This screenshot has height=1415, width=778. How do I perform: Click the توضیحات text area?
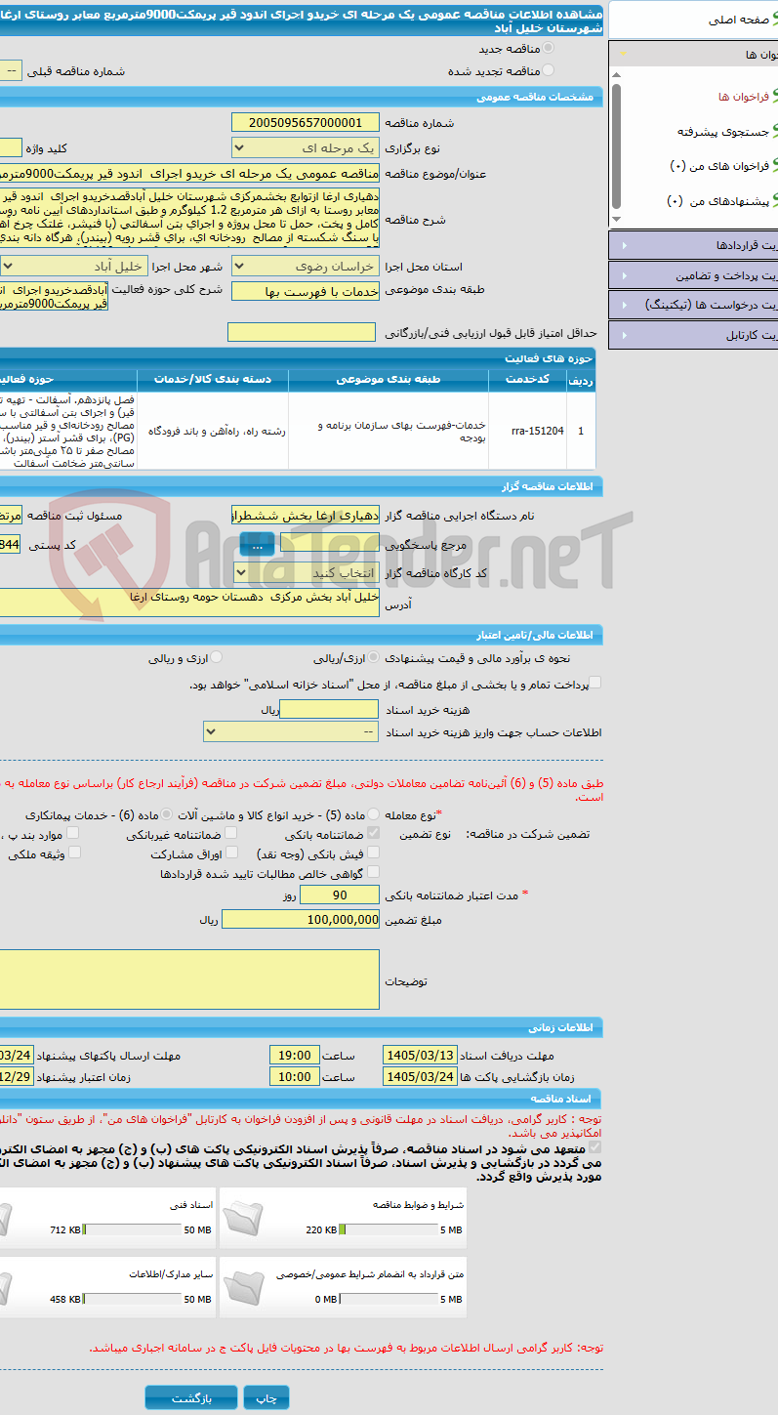tap(189, 979)
